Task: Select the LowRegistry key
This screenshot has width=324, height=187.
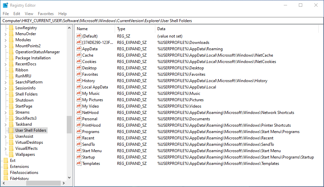Action: click(26, 28)
